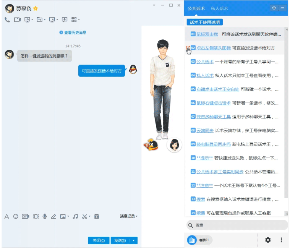Click the 发送(S) button

click(120, 240)
